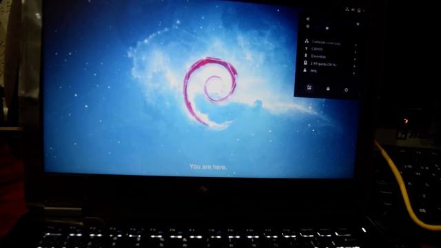Click the power off icon
The width and height of the screenshot is (441, 248).
[346, 90]
